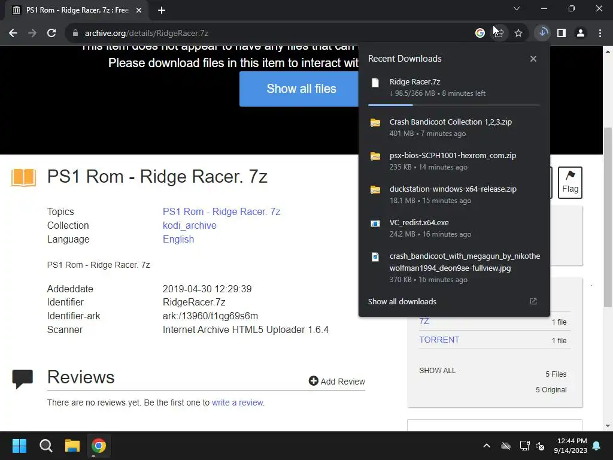Click Show all downloads
The height and width of the screenshot is (460, 613).
coord(402,302)
